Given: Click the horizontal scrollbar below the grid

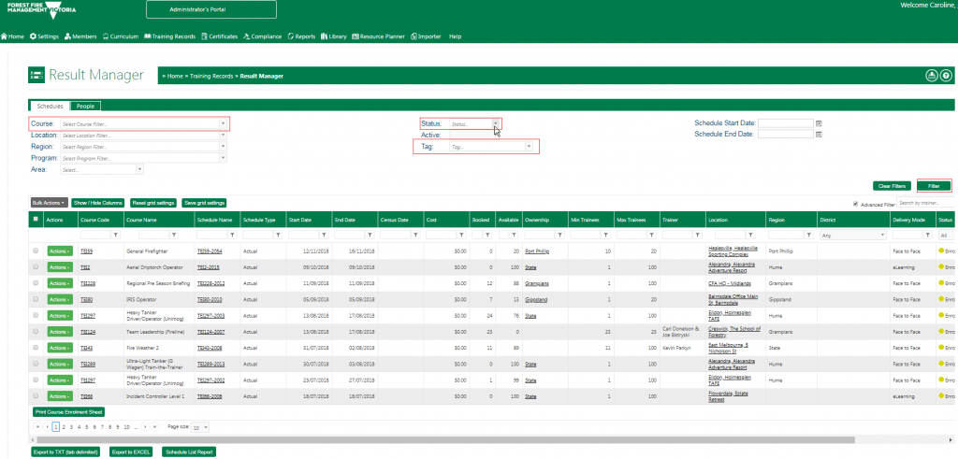Looking at the screenshot, I should coord(446,439).
